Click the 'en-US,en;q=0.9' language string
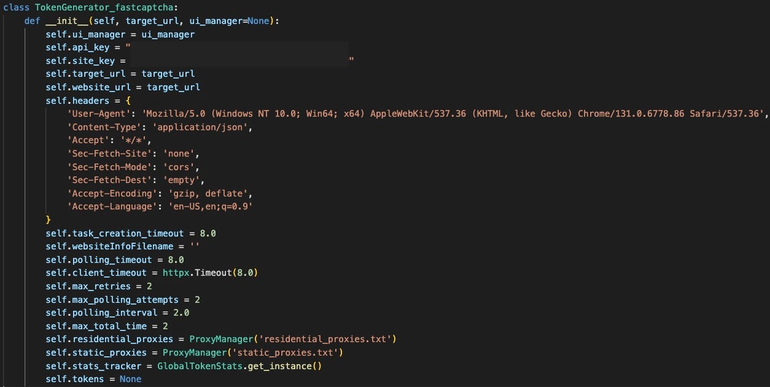The width and height of the screenshot is (770, 387). coord(204,207)
